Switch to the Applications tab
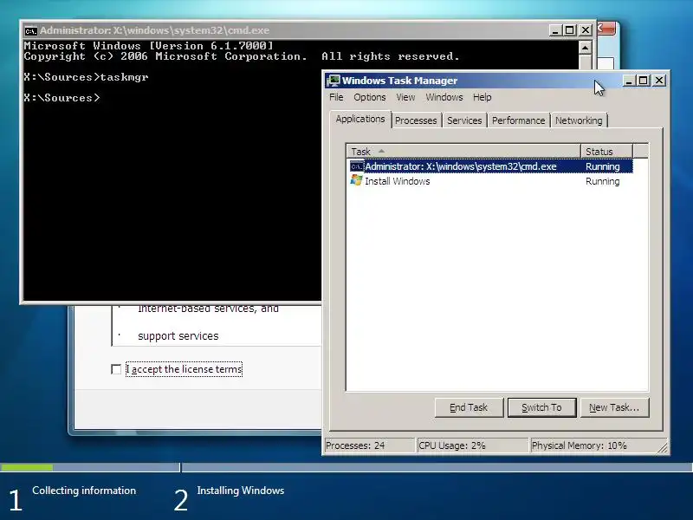693x520 pixels. (360, 119)
